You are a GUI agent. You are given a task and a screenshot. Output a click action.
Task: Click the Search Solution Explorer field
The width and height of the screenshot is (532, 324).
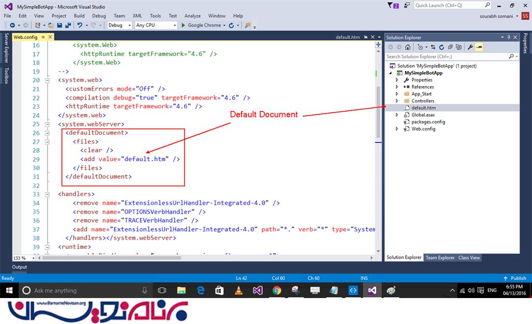[x=447, y=57]
